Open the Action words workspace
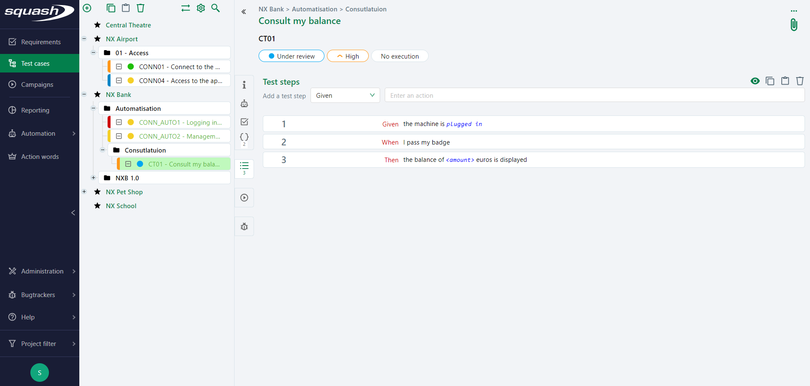The height and width of the screenshot is (386, 810). coord(40,156)
